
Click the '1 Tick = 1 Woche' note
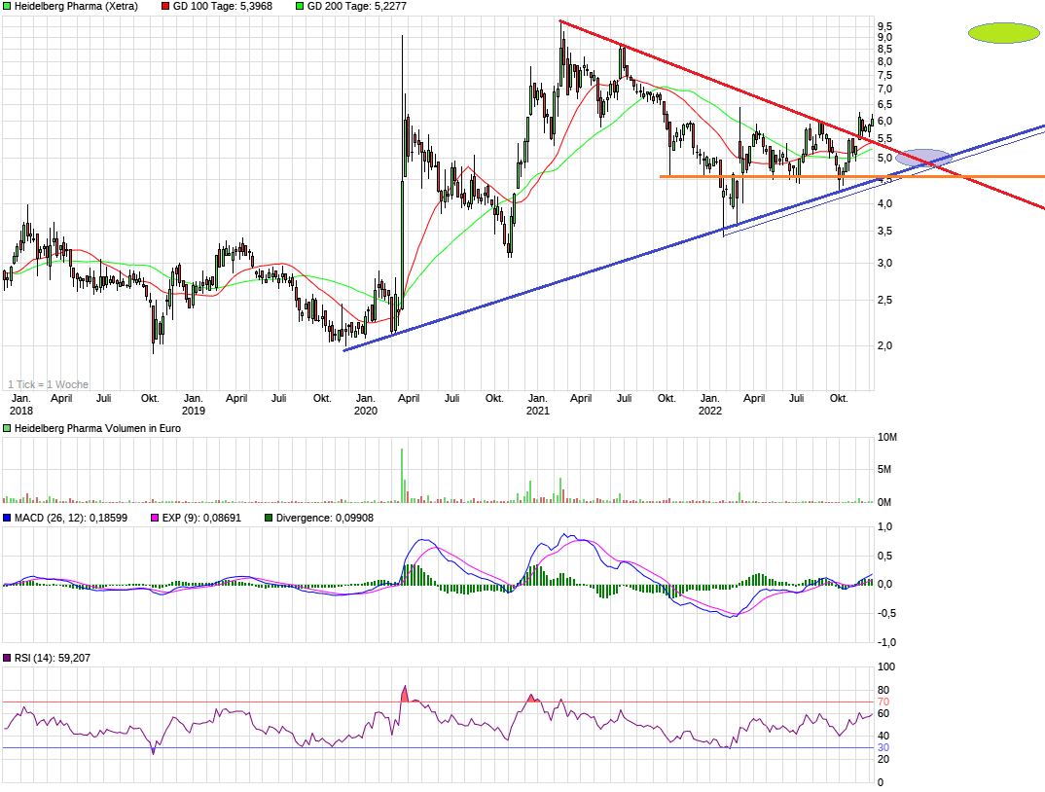pyautogui.click(x=48, y=384)
